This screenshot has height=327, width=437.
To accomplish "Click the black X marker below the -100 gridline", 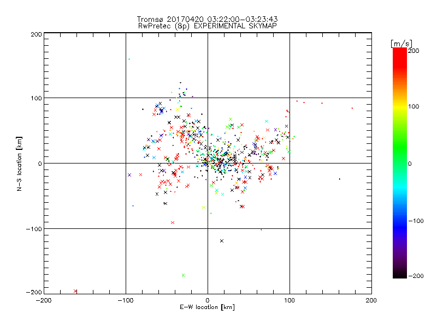I will point(222,241).
